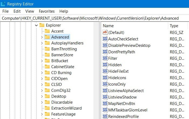189x119 pixels.
Task: Click the (Default) string value icon
Action: pos(105,32)
